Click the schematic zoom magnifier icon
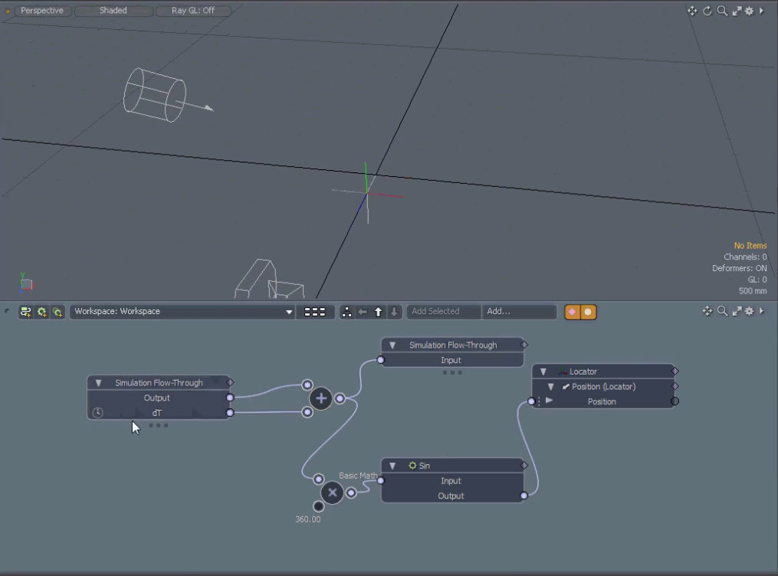Image resolution: width=778 pixels, height=576 pixels. (x=722, y=311)
